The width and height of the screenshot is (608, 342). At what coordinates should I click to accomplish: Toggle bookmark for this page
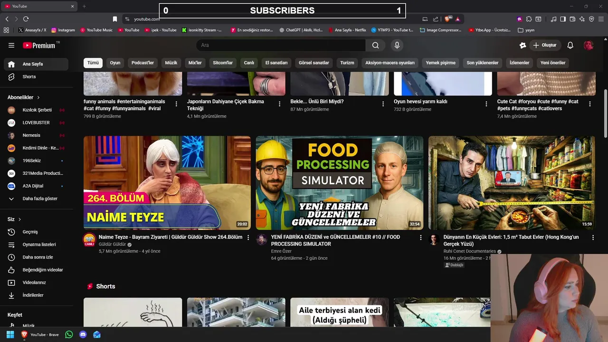coord(115,19)
